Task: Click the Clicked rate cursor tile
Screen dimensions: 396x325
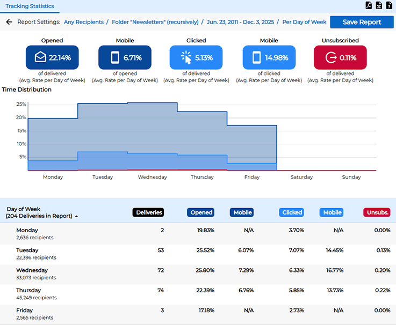Action: pyautogui.click(x=196, y=57)
